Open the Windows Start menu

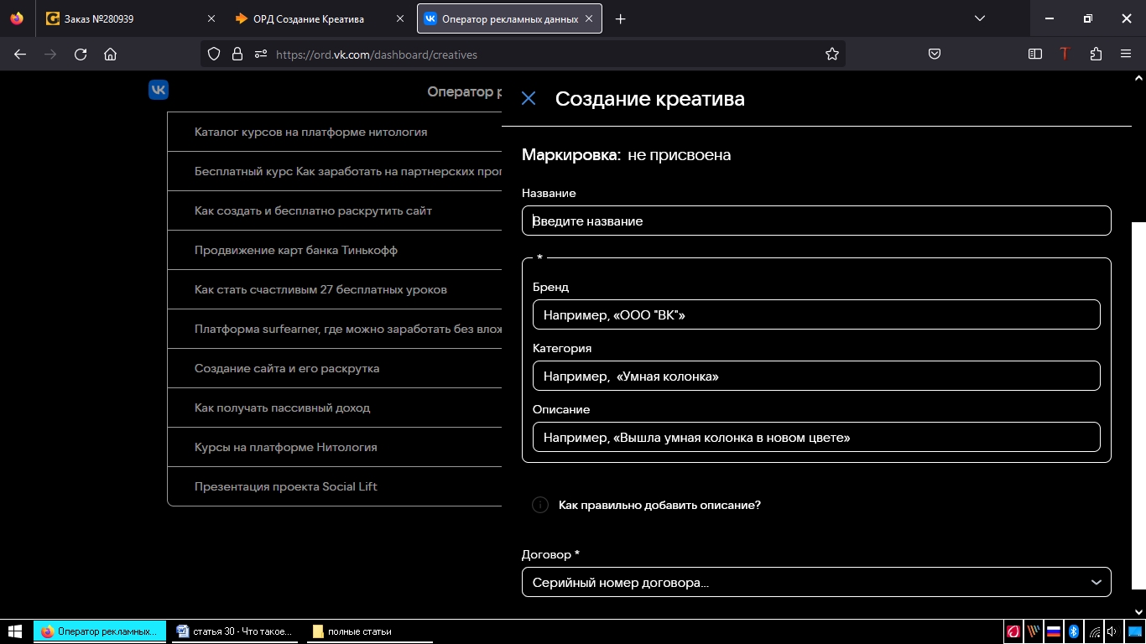(x=15, y=631)
